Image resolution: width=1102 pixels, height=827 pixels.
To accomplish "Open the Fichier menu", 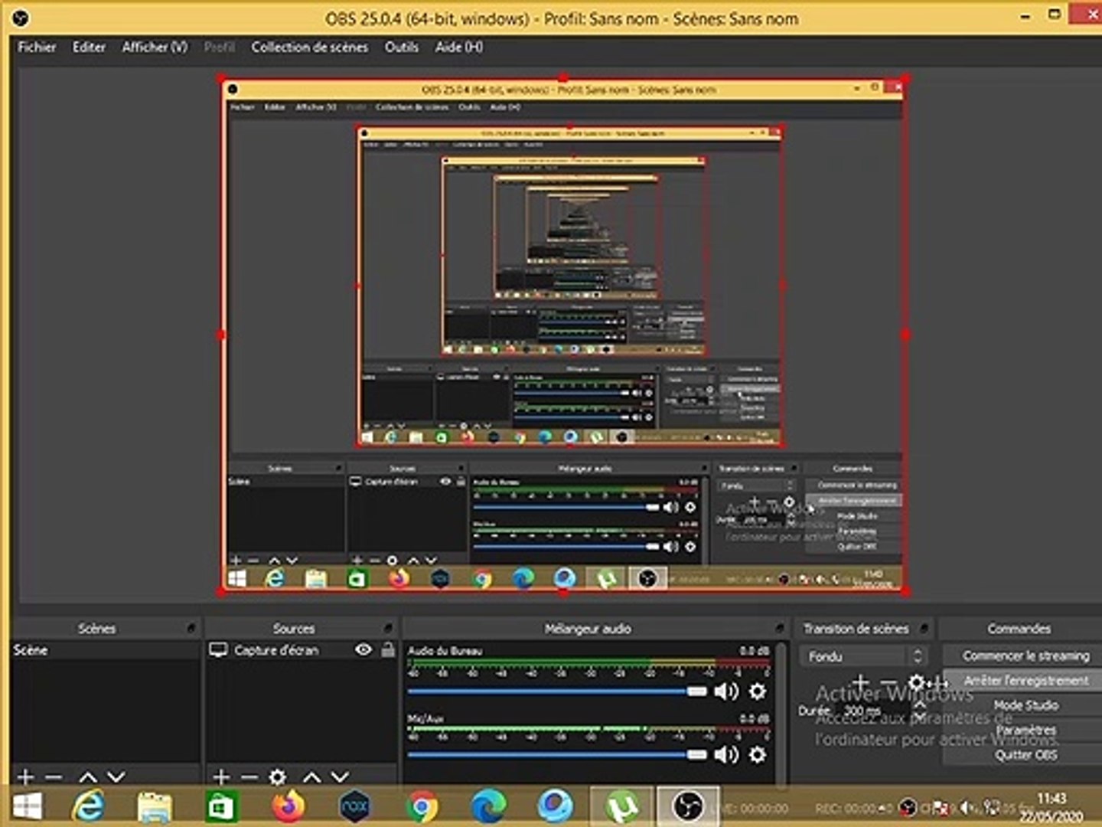I will [37, 47].
